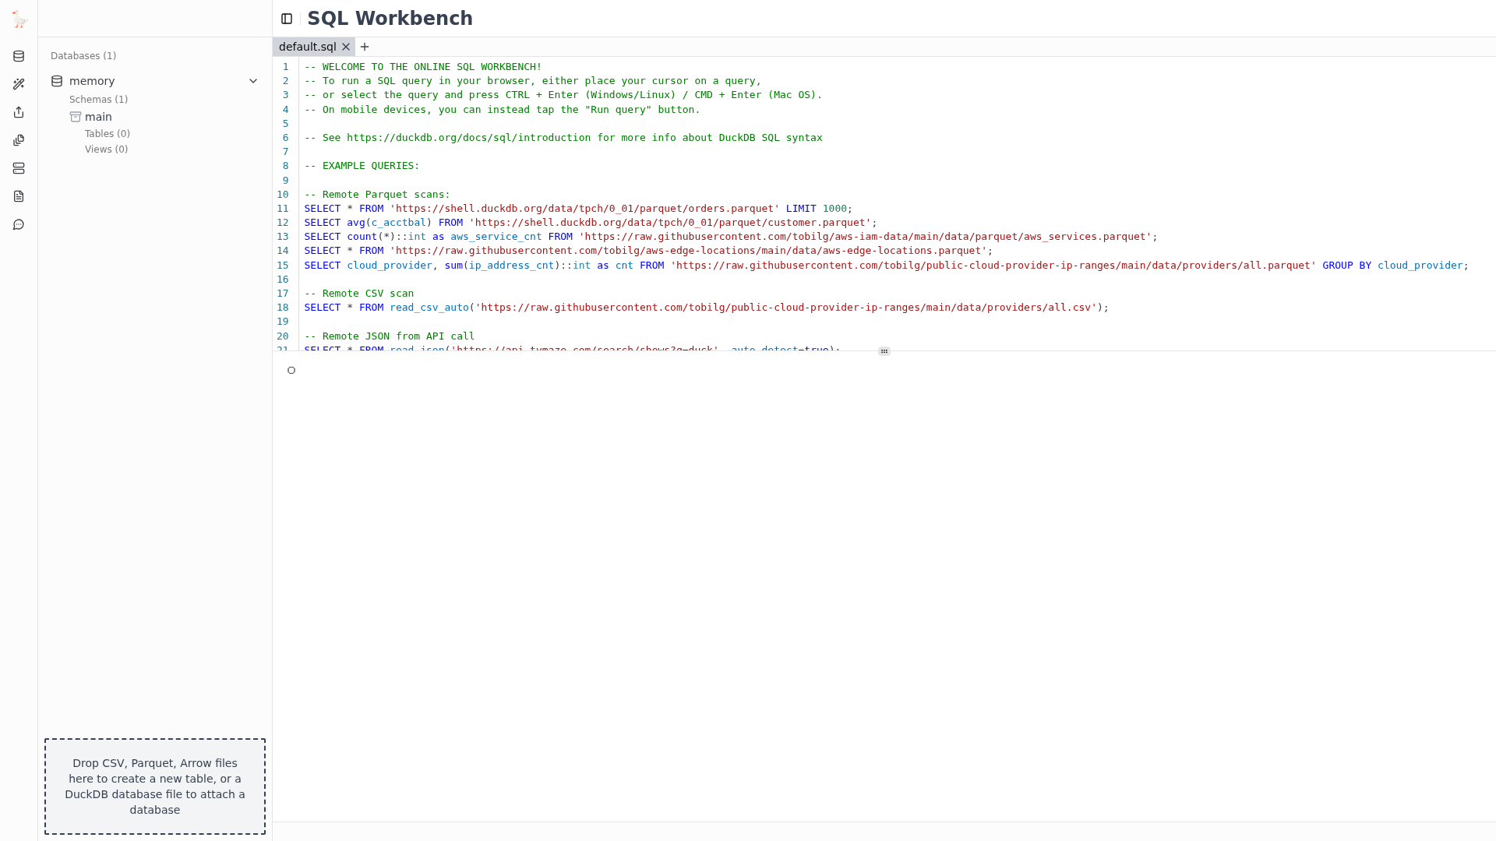Click the duck logo icon
The height and width of the screenshot is (841, 1496).
tap(19, 19)
